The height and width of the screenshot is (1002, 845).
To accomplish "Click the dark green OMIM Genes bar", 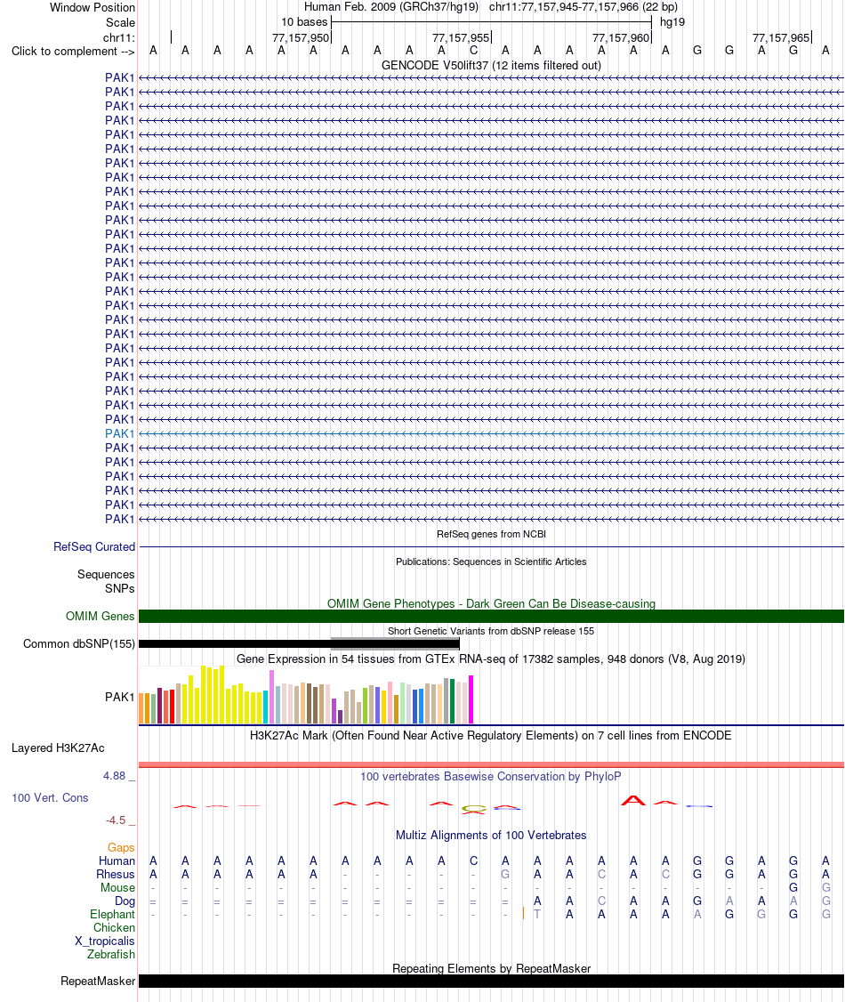I will [x=491, y=616].
